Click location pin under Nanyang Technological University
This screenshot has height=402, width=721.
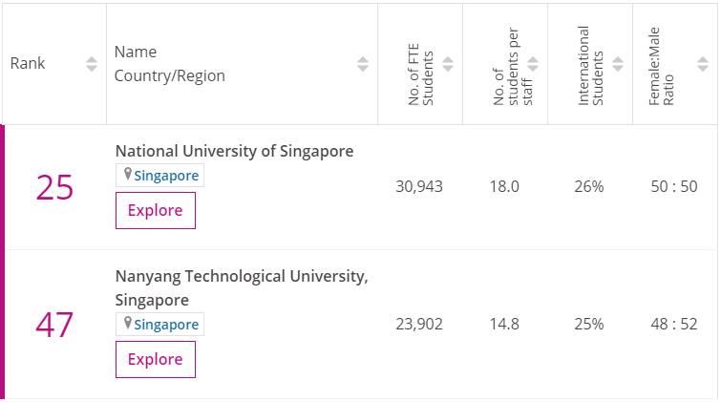(x=126, y=324)
